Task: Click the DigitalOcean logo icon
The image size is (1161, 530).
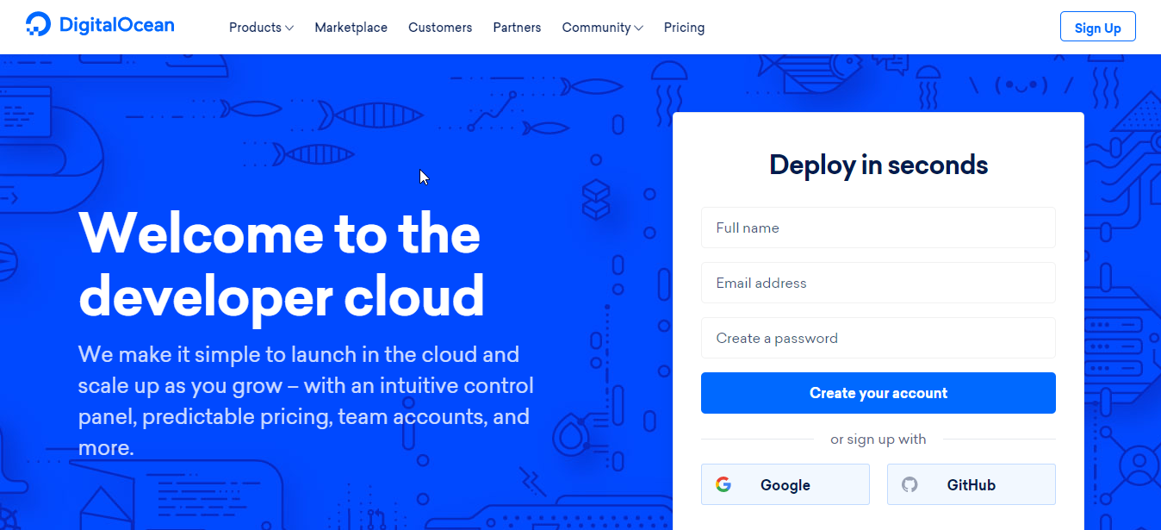Action: coord(39,24)
